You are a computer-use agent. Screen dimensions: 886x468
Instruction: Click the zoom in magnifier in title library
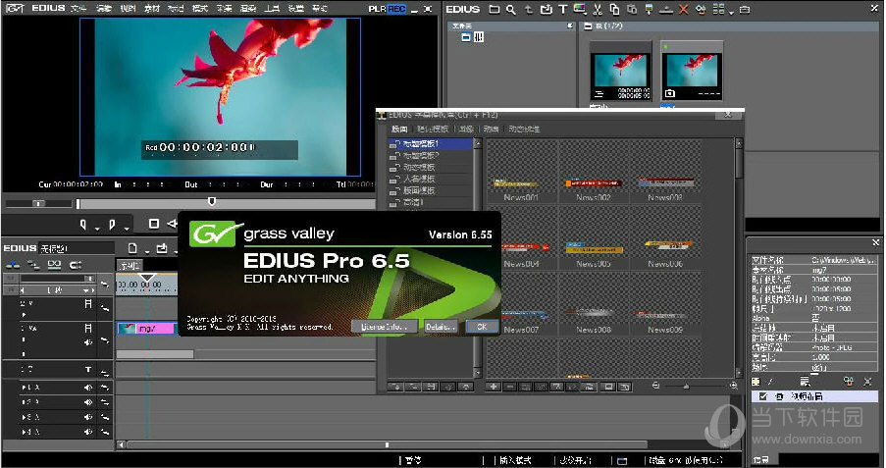click(x=735, y=387)
